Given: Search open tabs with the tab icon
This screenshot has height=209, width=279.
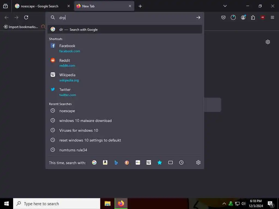Looking at the screenshot, I should coord(171,162).
